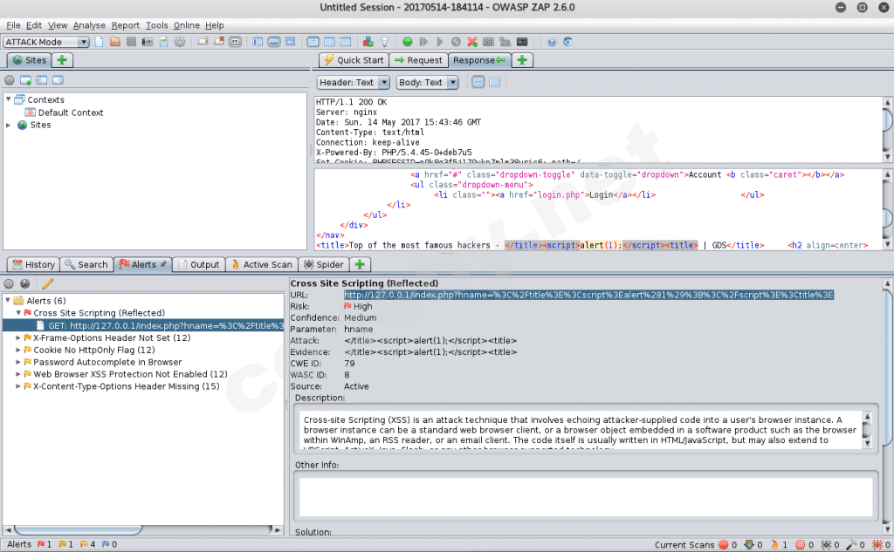Open session options gear icon
This screenshot has height=552, width=894.
(x=180, y=42)
